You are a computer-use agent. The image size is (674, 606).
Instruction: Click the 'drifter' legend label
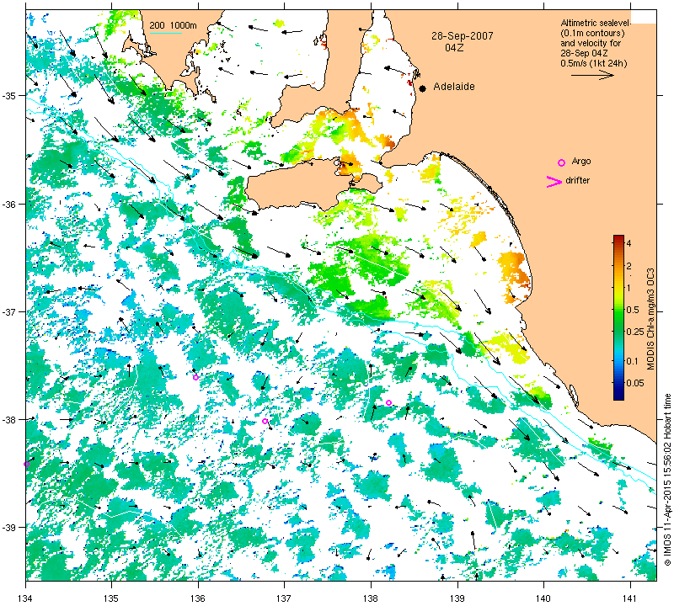coord(577,180)
